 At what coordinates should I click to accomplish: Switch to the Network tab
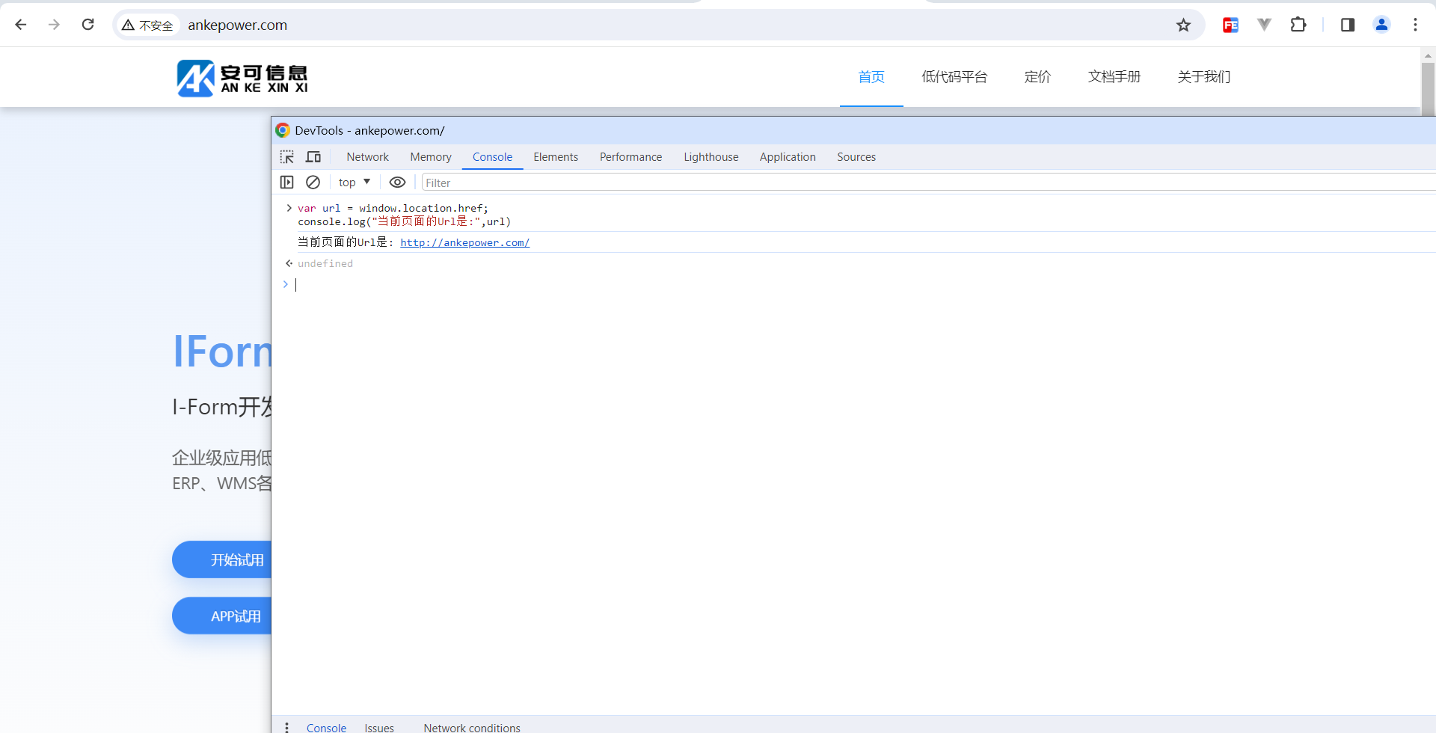(367, 157)
